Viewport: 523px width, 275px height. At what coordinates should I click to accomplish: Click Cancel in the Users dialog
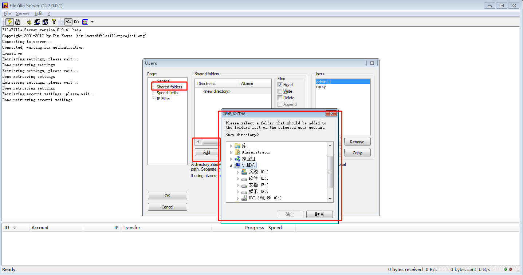point(167,207)
